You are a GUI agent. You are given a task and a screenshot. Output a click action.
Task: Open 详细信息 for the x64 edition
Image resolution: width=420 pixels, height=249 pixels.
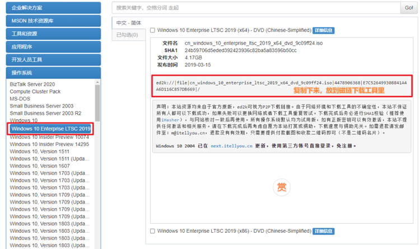tap(323, 31)
